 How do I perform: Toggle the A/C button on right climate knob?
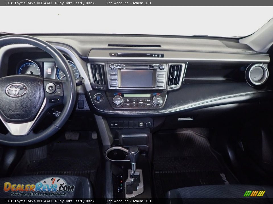pyautogui.click(x=157, y=100)
